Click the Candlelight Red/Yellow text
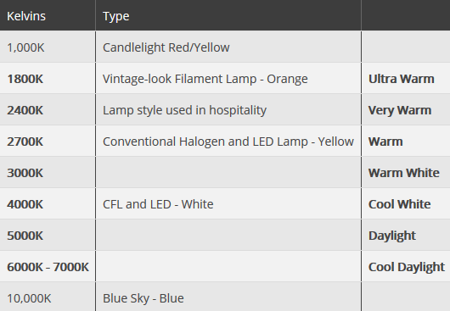450x311 pixels. 166,47
